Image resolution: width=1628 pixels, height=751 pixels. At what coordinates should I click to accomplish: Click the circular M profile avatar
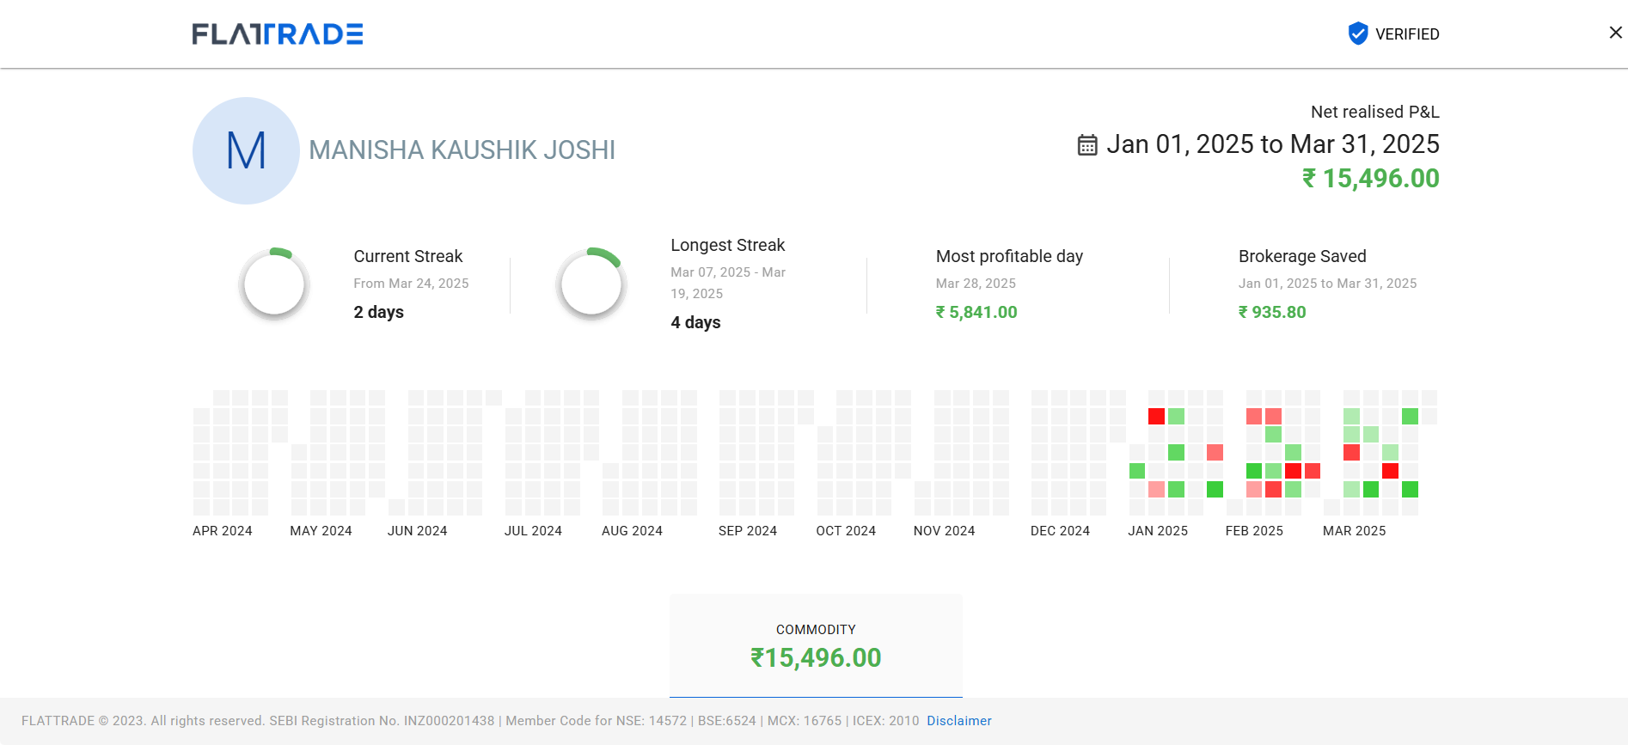[x=246, y=150]
